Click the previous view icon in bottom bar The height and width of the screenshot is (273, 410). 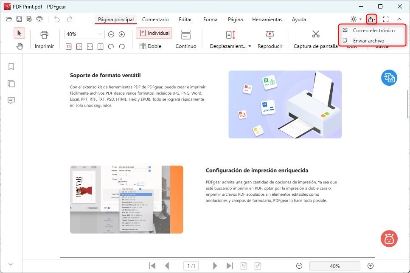click(244, 266)
